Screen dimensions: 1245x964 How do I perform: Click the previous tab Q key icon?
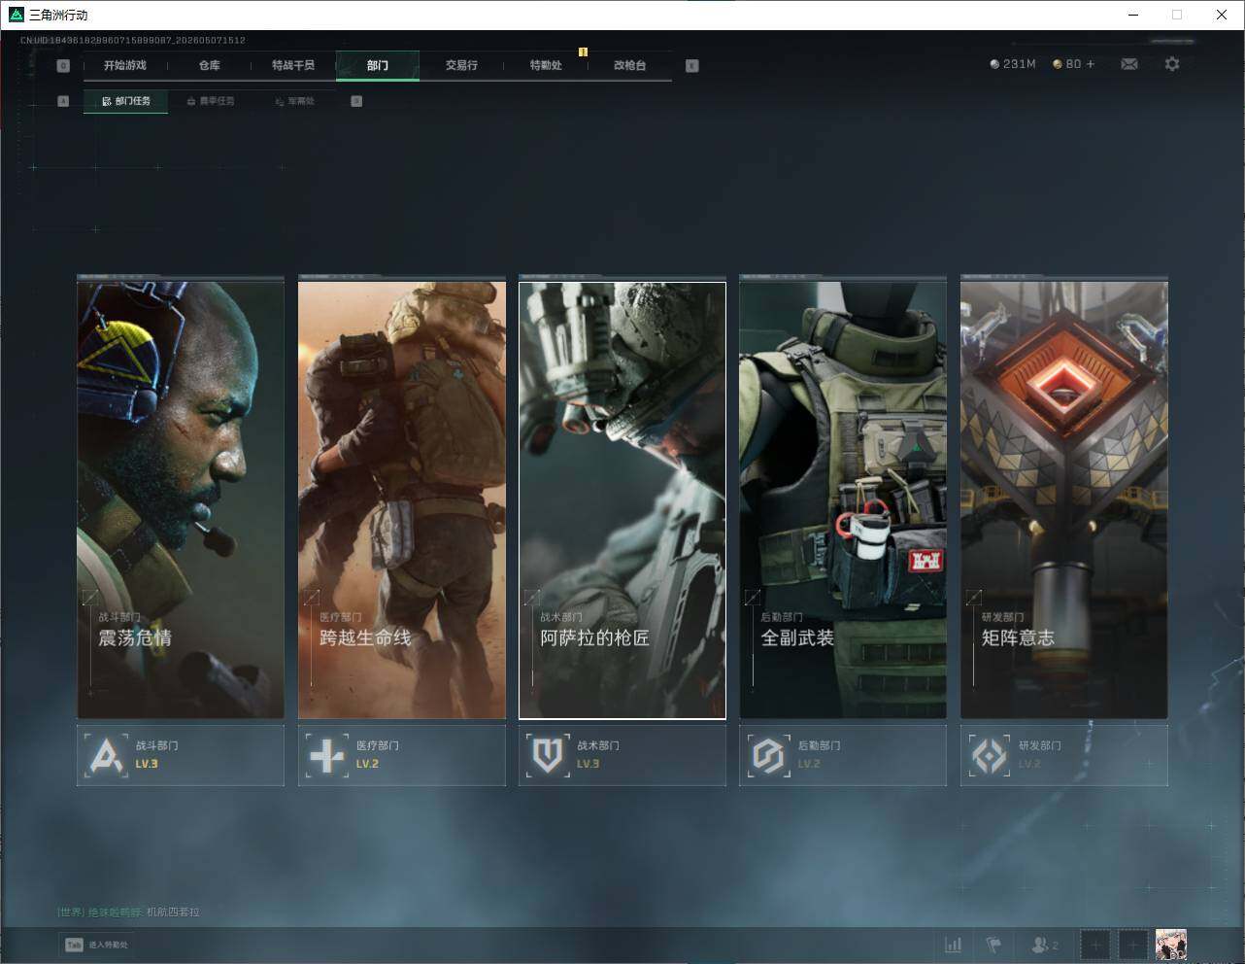coord(63,66)
